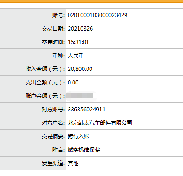Click the transaction time 15:31:01
Viewport: 183px width, 176px height.
[x=78, y=42]
